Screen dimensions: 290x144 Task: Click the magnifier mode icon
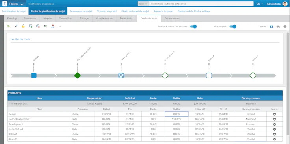click(x=285, y=27)
